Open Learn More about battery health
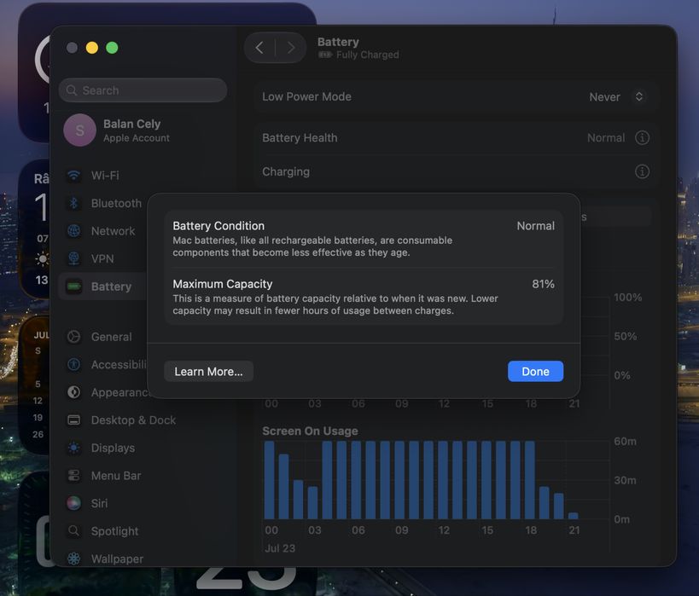Screen dimensions: 699x596 (x=208, y=371)
